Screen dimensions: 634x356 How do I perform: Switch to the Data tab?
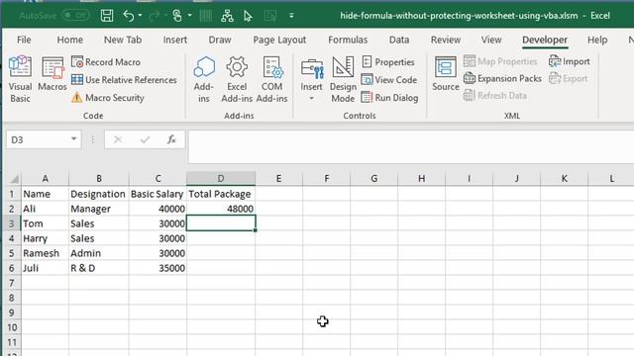(x=399, y=40)
